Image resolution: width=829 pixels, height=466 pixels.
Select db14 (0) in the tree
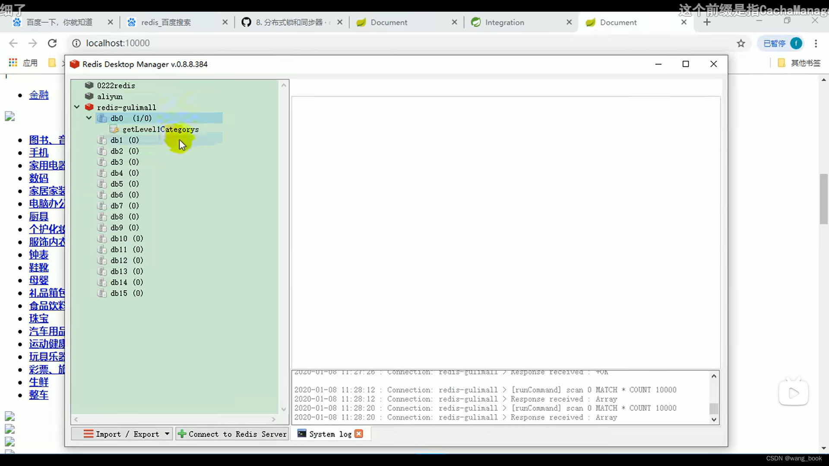[x=127, y=282]
